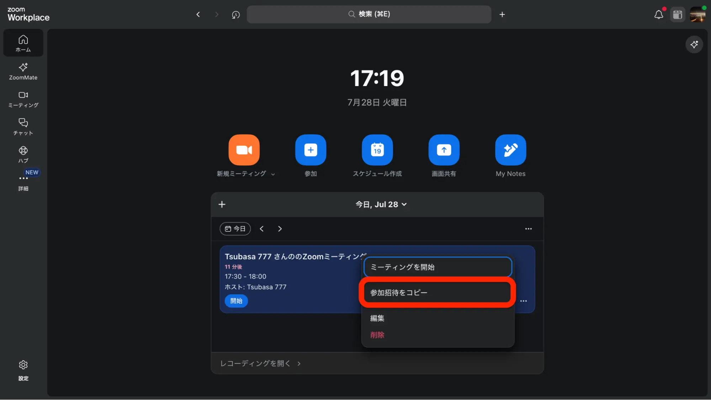Add an event with the calendar panel plus icon
The width and height of the screenshot is (711, 400).
[x=222, y=204]
